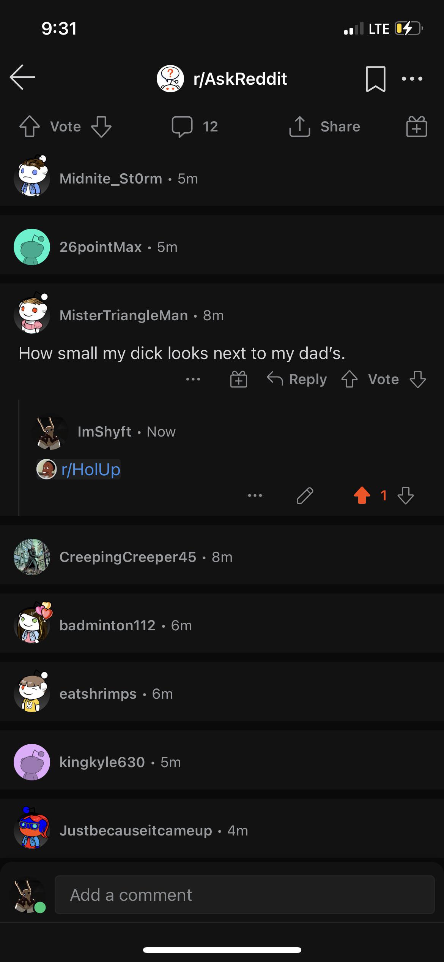Open the post's three-dot options menu
The height and width of the screenshot is (962, 444).
point(412,79)
